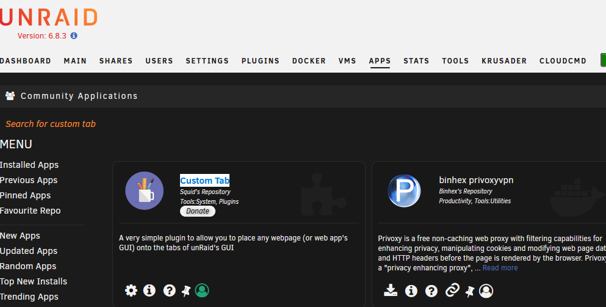
Task: Select Previous Apps in menu
Action: [x=29, y=180]
